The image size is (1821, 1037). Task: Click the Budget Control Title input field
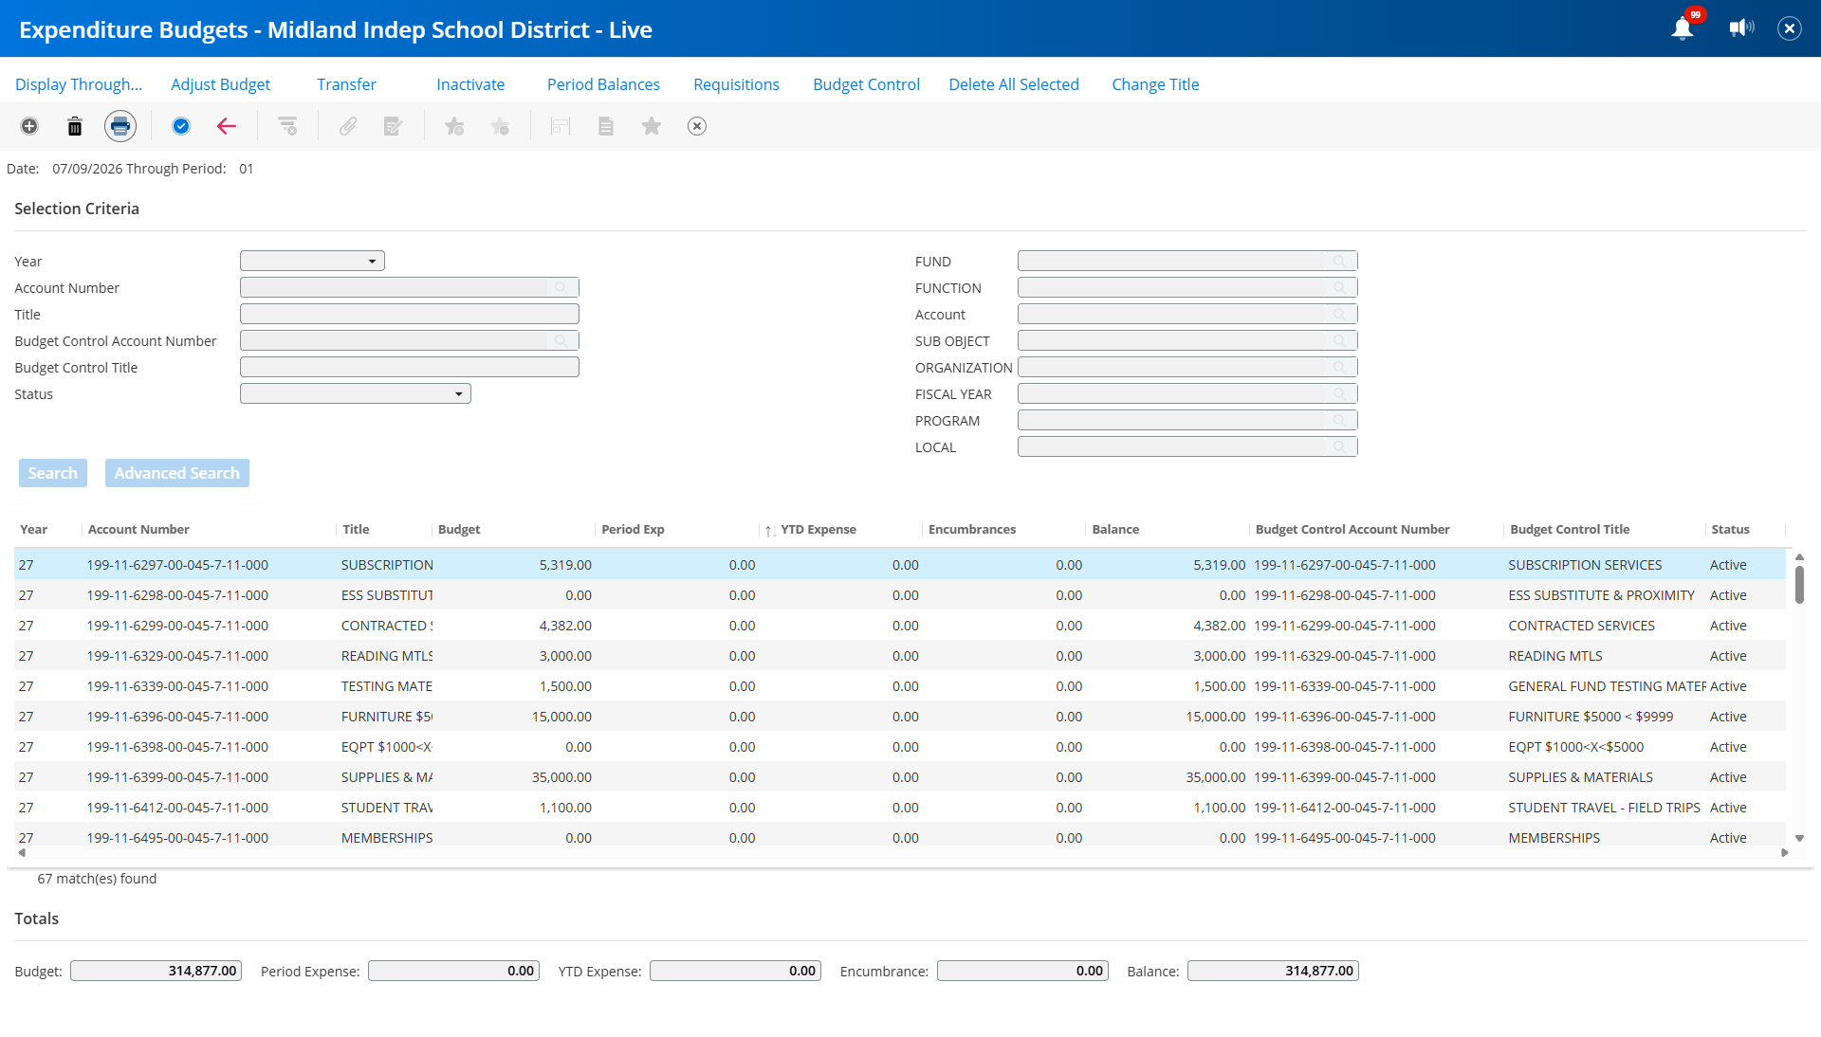410,367
